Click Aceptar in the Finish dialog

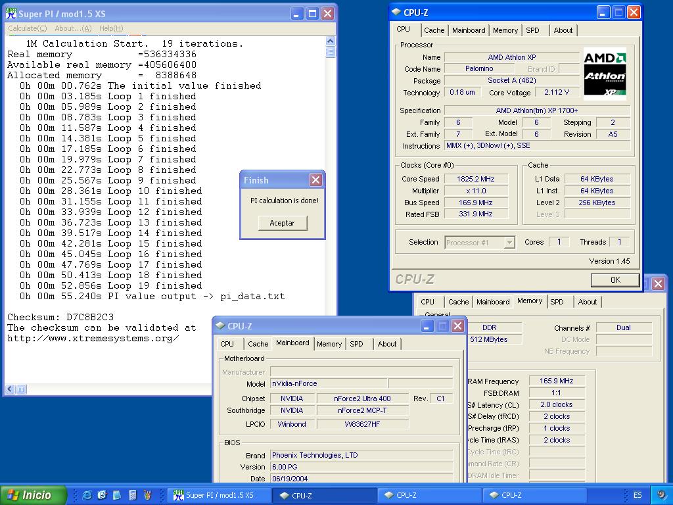(x=283, y=223)
